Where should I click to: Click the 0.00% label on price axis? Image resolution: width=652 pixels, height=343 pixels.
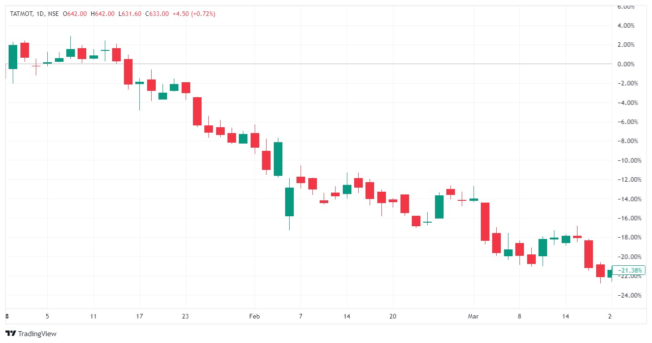[631, 64]
